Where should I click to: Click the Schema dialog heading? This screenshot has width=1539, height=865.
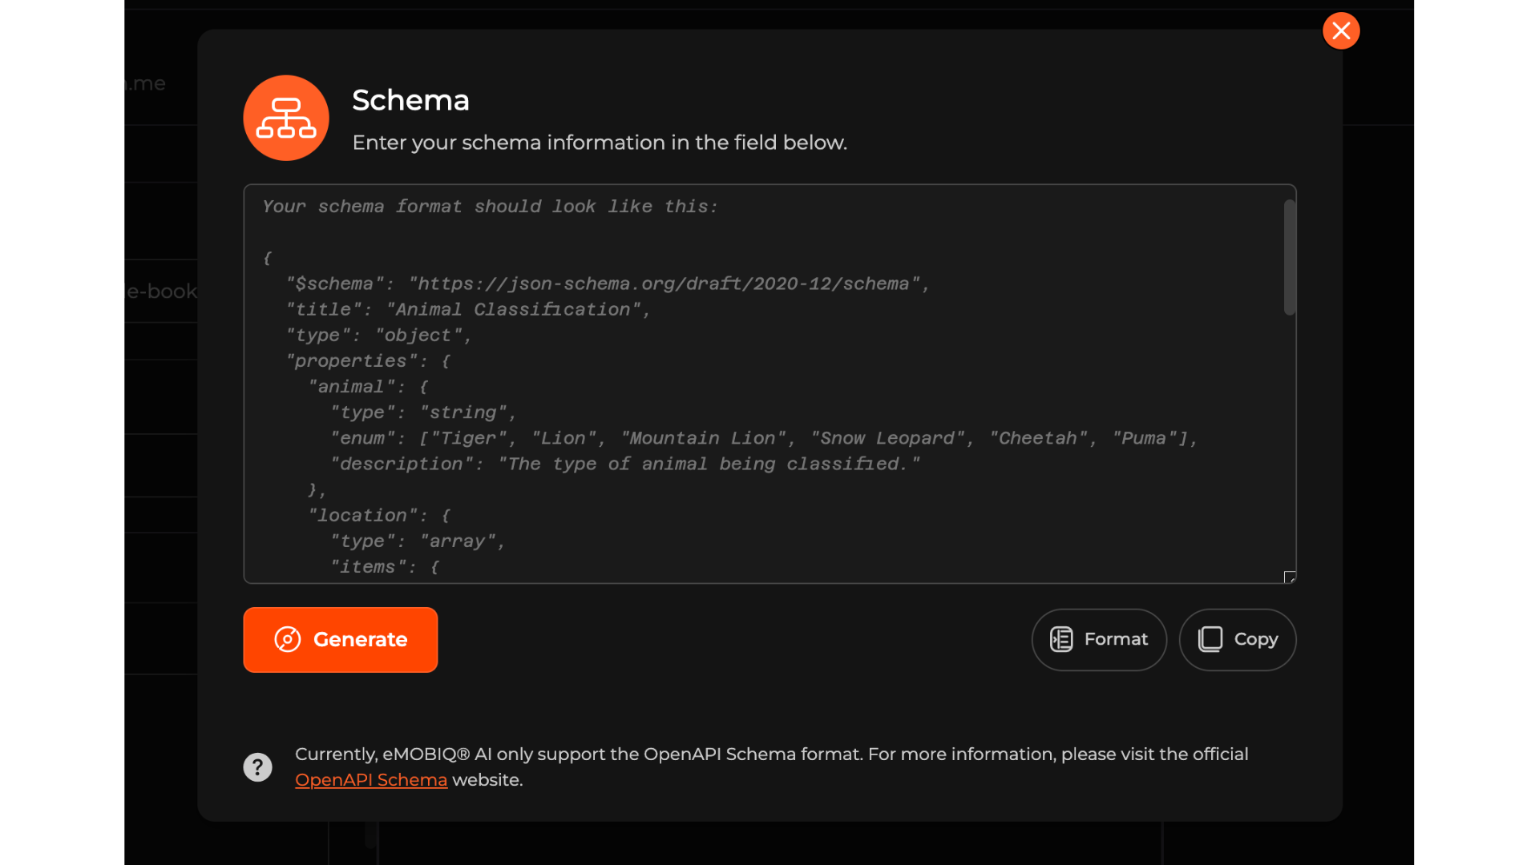410,100
